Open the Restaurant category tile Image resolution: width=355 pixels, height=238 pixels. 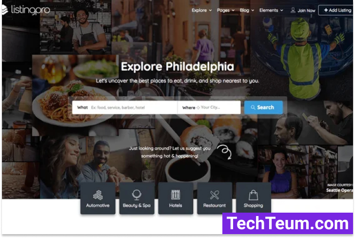pyautogui.click(x=215, y=198)
